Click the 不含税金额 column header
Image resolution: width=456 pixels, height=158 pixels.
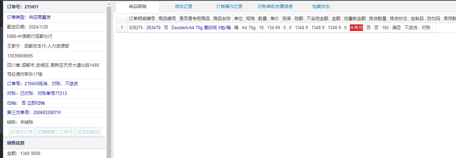[317, 19]
